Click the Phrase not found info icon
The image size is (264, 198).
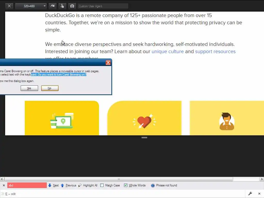pos(153,186)
